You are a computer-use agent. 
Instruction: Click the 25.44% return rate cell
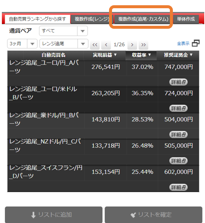142,172
